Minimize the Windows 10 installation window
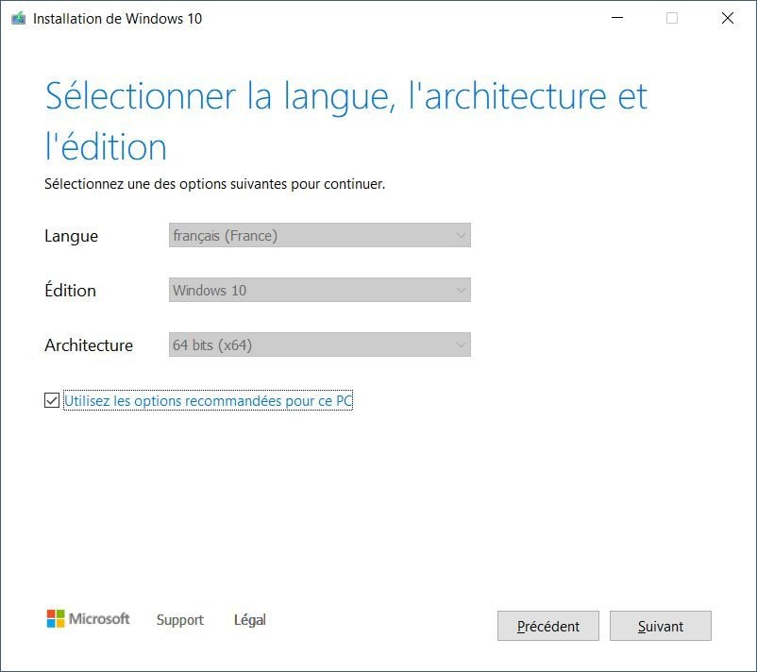The width and height of the screenshot is (757, 672). [x=617, y=18]
